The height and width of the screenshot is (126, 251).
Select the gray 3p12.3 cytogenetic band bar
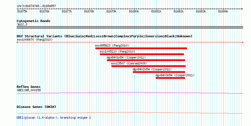130,27
